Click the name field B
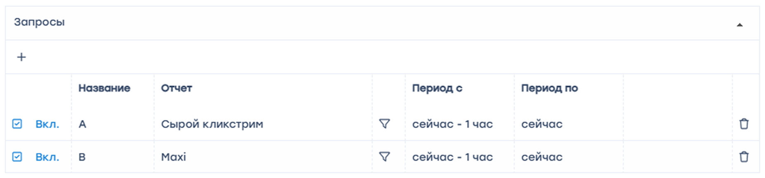Image resolution: width=765 pixels, height=178 pixels. click(x=82, y=157)
